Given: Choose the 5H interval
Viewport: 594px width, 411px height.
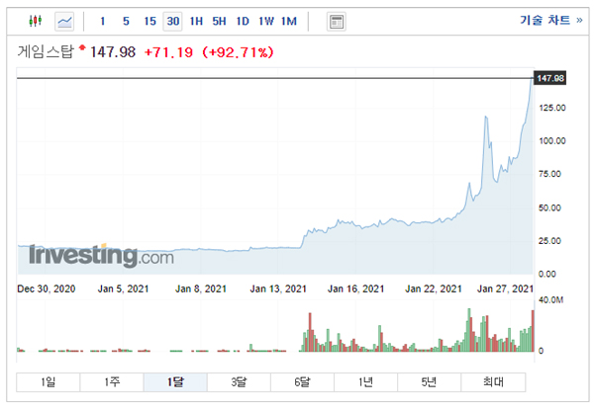Looking at the screenshot, I should pos(220,21).
